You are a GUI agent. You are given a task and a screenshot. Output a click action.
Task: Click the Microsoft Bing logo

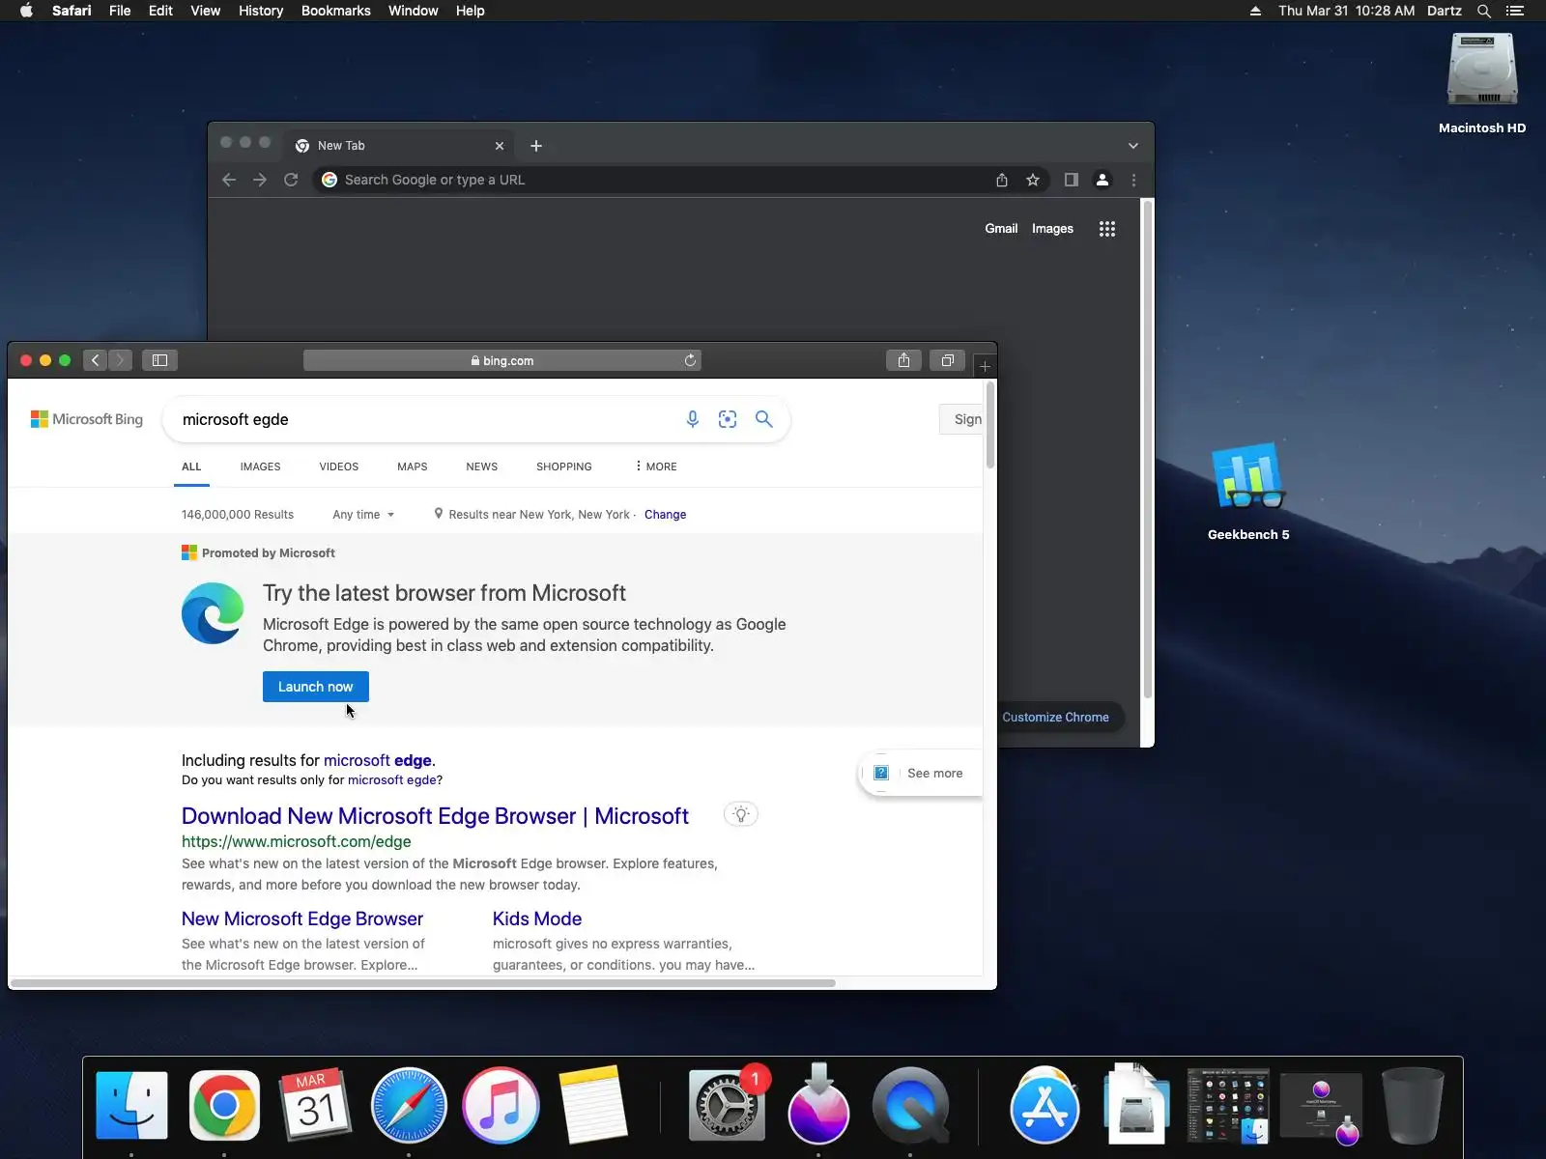[x=87, y=419]
